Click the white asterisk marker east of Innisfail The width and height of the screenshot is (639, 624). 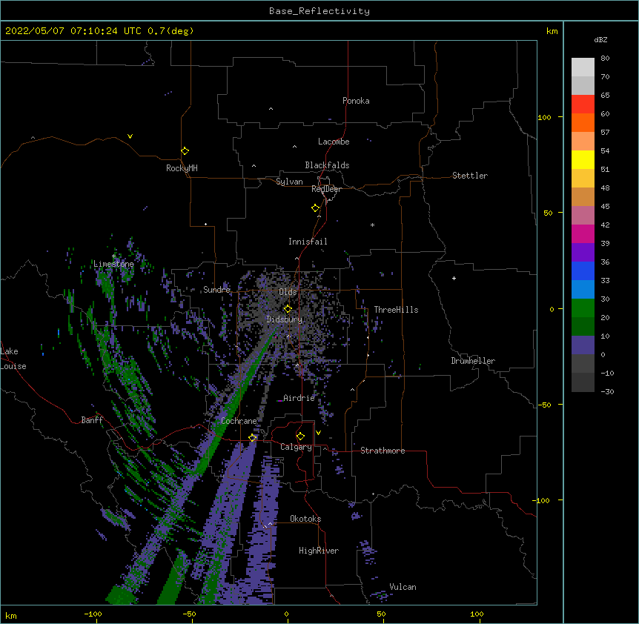pyautogui.click(x=372, y=225)
